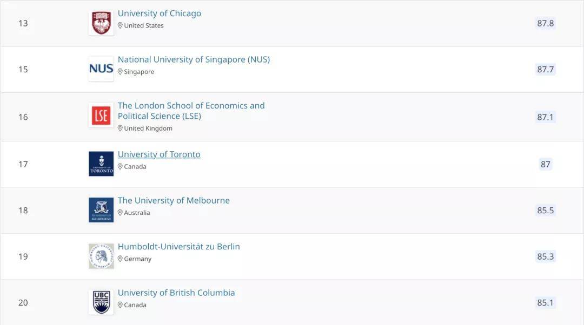Open National University of Singapore (NUS) link
Image resolution: width=584 pixels, height=325 pixels.
coord(194,59)
